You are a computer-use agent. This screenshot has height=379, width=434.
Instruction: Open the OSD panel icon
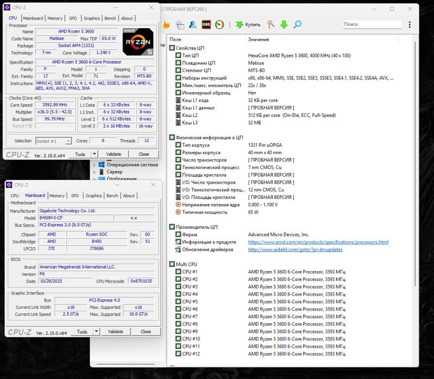click(x=206, y=24)
